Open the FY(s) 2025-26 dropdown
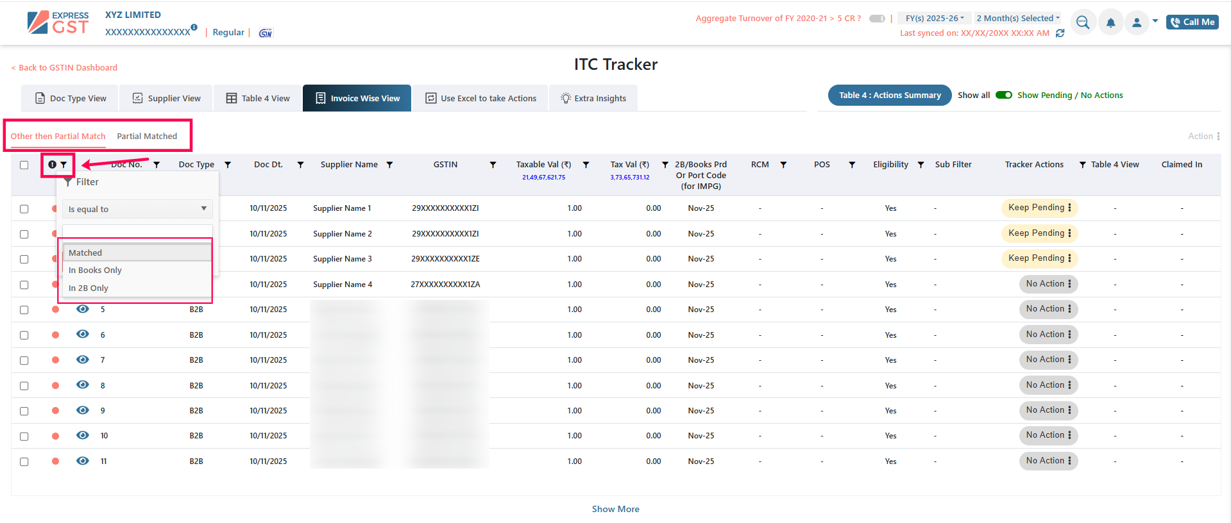The height and width of the screenshot is (523, 1231). point(934,19)
